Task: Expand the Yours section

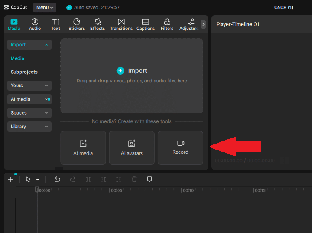Action: pos(29,86)
